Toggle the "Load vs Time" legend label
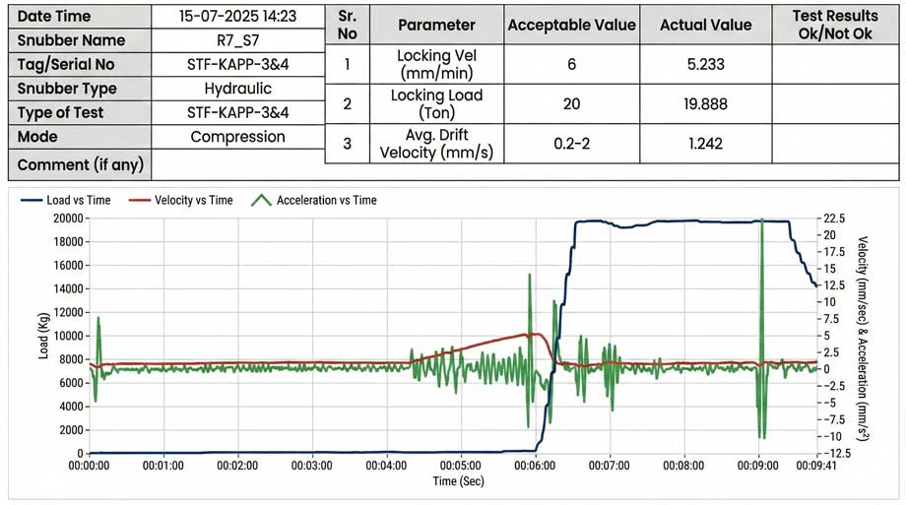 point(79,200)
